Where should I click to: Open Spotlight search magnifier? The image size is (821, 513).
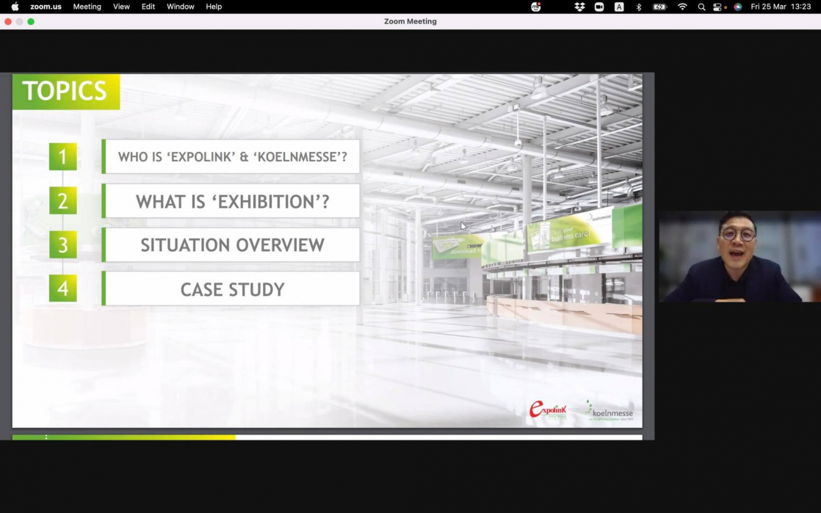click(701, 7)
